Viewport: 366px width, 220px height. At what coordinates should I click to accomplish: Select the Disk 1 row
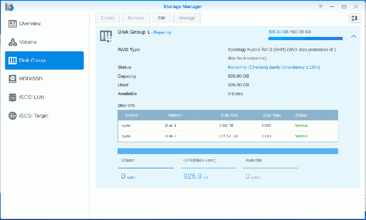pyautogui.click(x=228, y=126)
